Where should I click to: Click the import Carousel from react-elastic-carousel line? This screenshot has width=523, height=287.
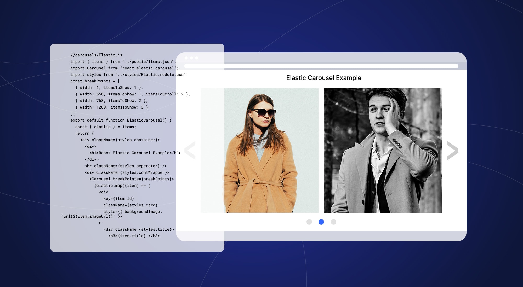(x=124, y=68)
